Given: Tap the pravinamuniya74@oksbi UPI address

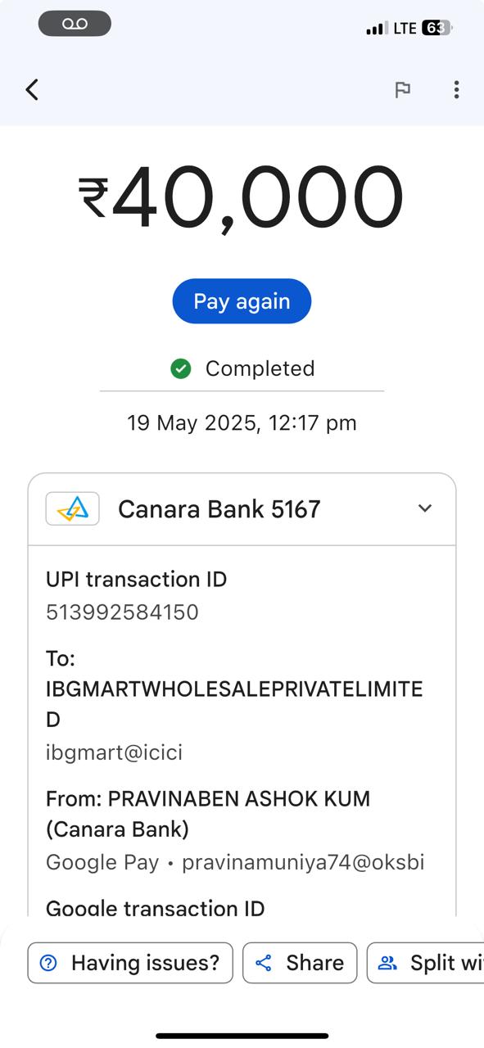Looking at the screenshot, I should coord(303,862).
